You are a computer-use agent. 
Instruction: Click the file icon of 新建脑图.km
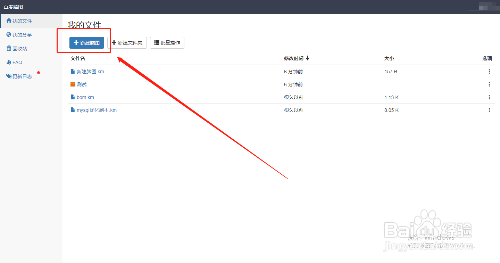[x=73, y=71]
